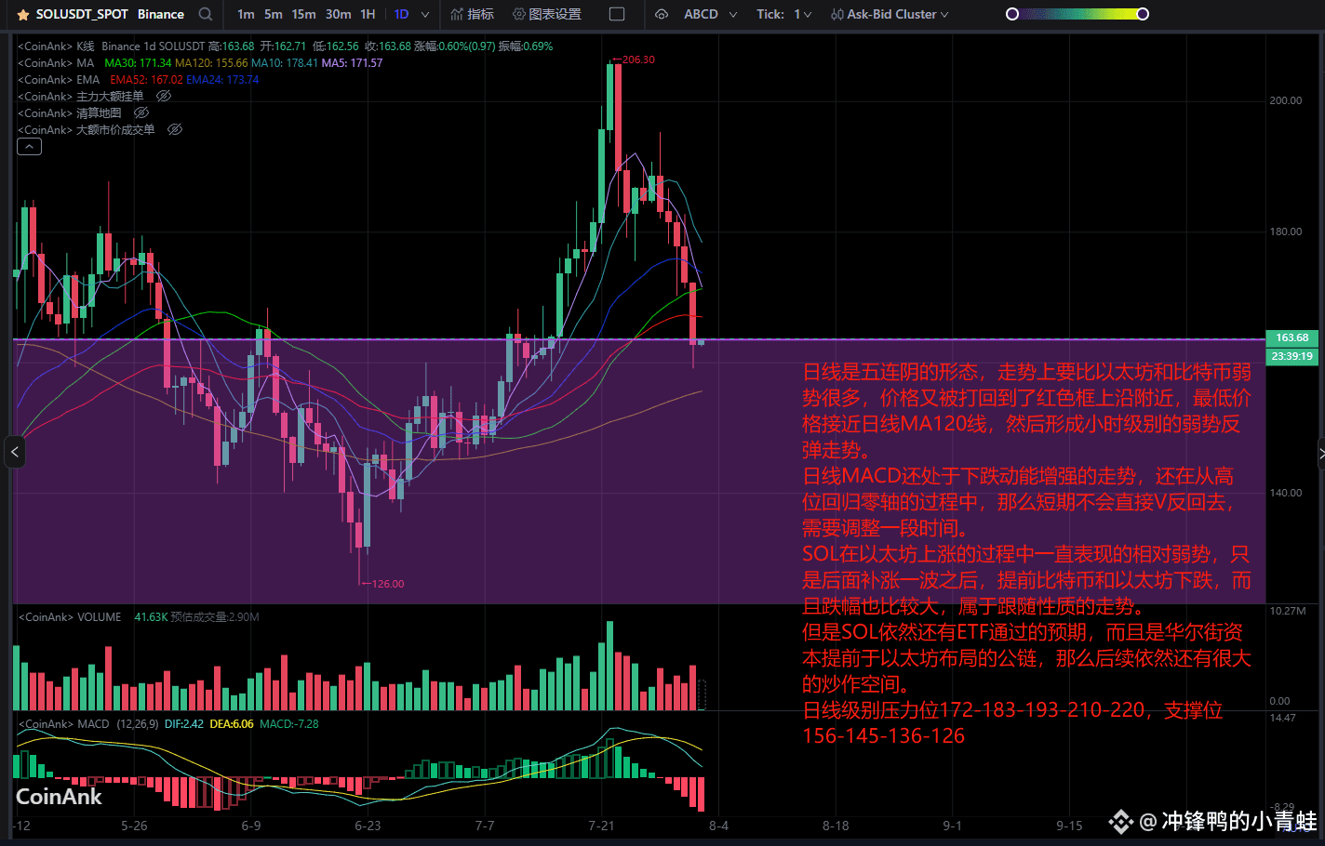
Task: Click the MA indicator legend row
Action: point(200,62)
